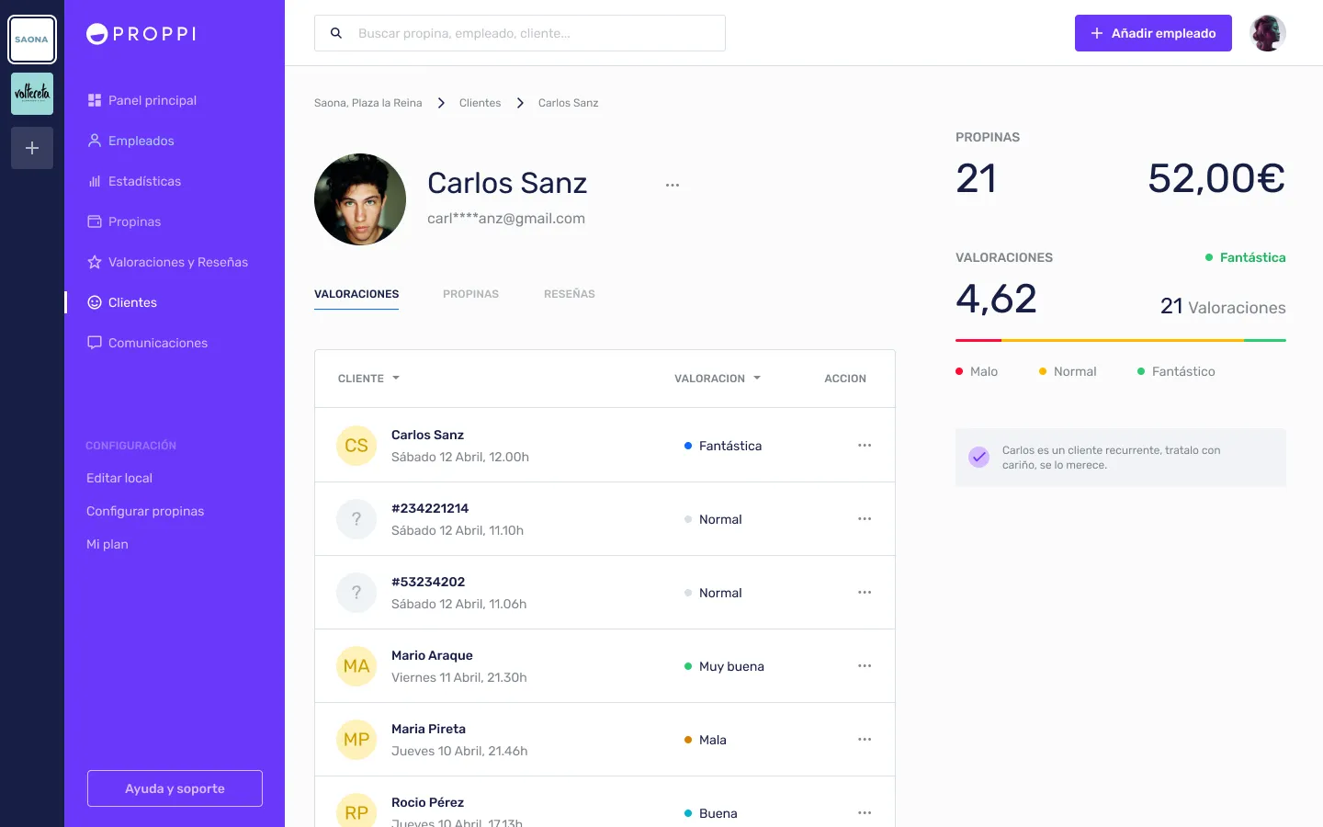
Task: Click the add new venue plus button
Action: tap(32, 148)
